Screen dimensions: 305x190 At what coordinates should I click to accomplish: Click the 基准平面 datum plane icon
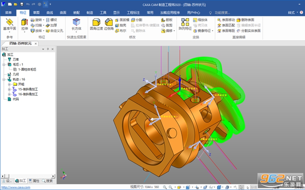(9, 24)
